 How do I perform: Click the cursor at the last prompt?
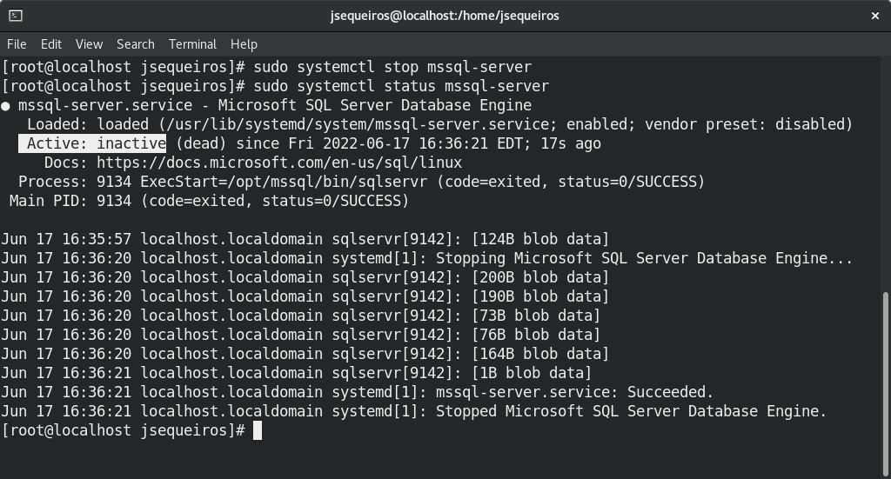[258, 431]
